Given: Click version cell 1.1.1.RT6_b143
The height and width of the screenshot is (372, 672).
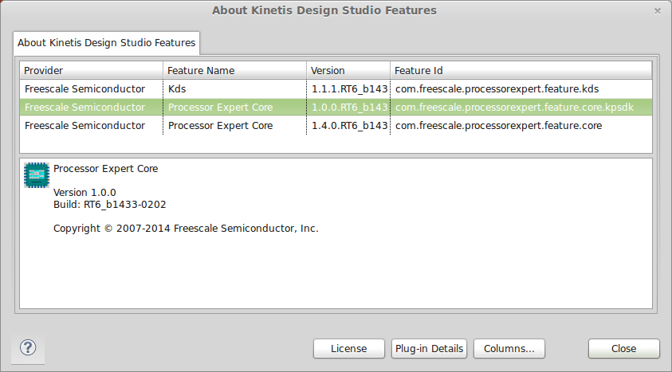Looking at the screenshot, I should (x=349, y=88).
